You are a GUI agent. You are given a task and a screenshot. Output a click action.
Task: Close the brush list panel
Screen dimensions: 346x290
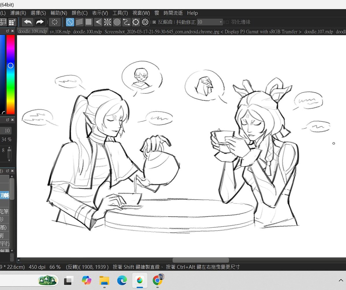[12, 171]
